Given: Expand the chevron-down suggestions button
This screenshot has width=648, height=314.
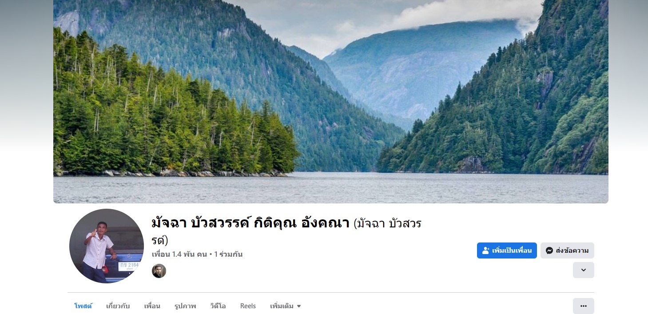Looking at the screenshot, I should [583, 270].
